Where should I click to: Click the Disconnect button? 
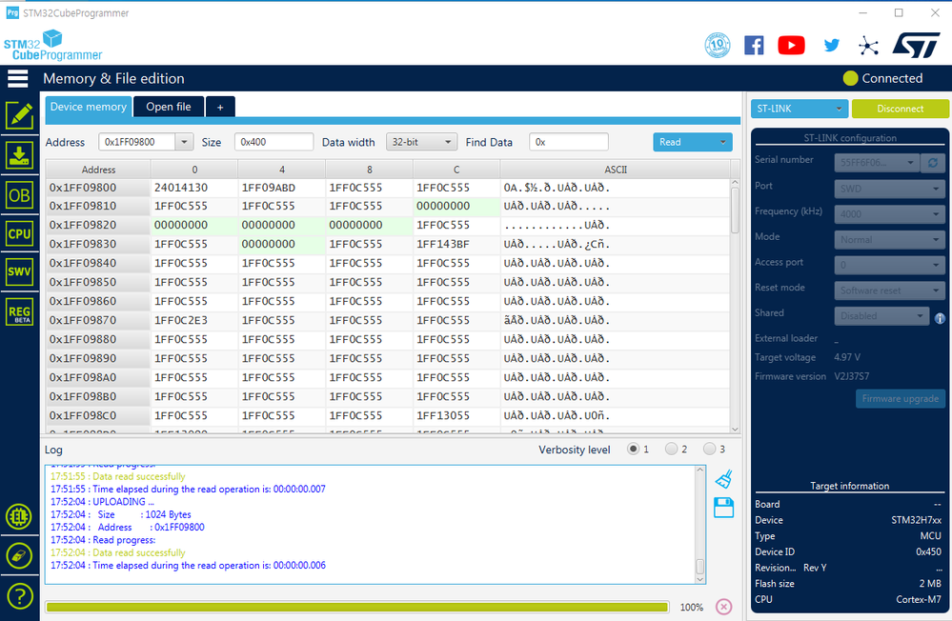(x=900, y=109)
